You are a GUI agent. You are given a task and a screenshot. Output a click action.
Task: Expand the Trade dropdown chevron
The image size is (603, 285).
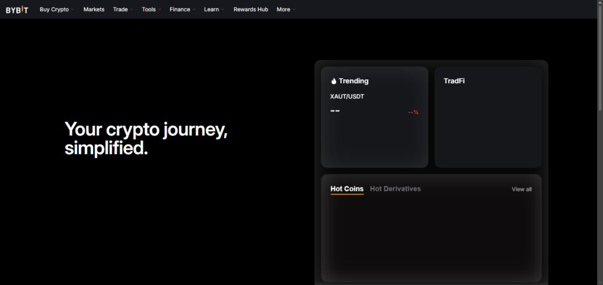pos(131,9)
